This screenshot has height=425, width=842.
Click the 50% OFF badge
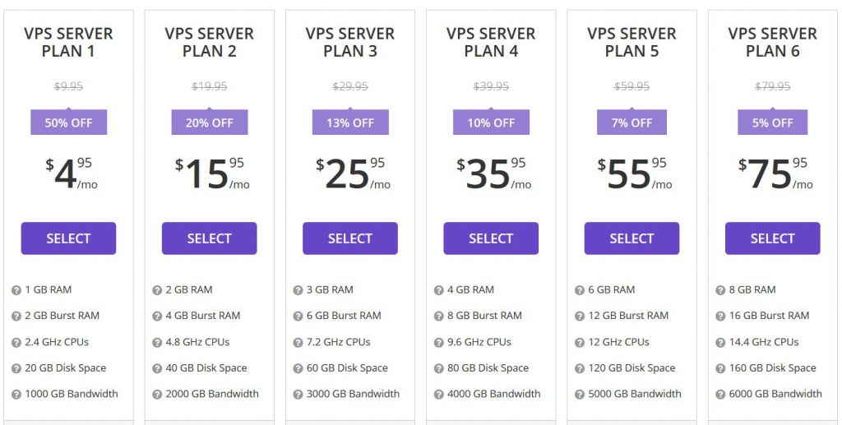click(69, 122)
